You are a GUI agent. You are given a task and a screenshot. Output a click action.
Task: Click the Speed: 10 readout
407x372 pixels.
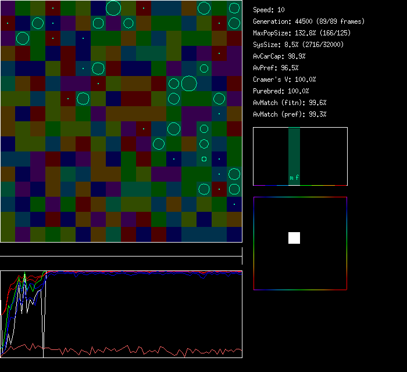point(269,10)
